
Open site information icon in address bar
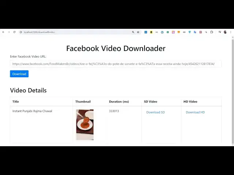[21, 32]
